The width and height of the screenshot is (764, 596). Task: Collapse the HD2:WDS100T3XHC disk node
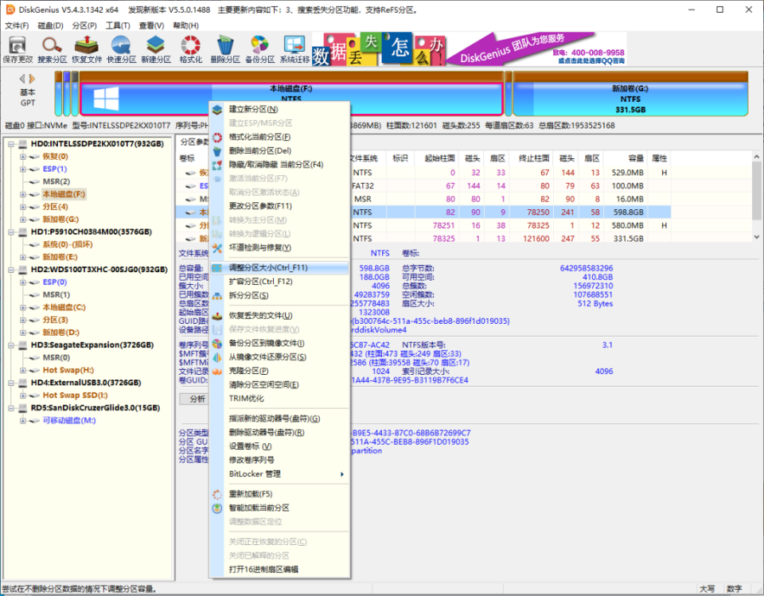pos(12,270)
